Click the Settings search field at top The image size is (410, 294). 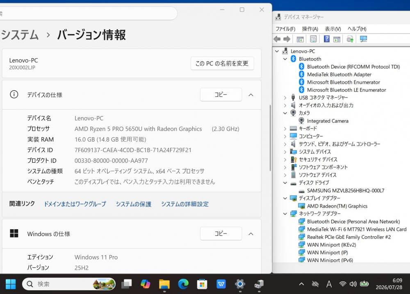click(x=89, y=14)
